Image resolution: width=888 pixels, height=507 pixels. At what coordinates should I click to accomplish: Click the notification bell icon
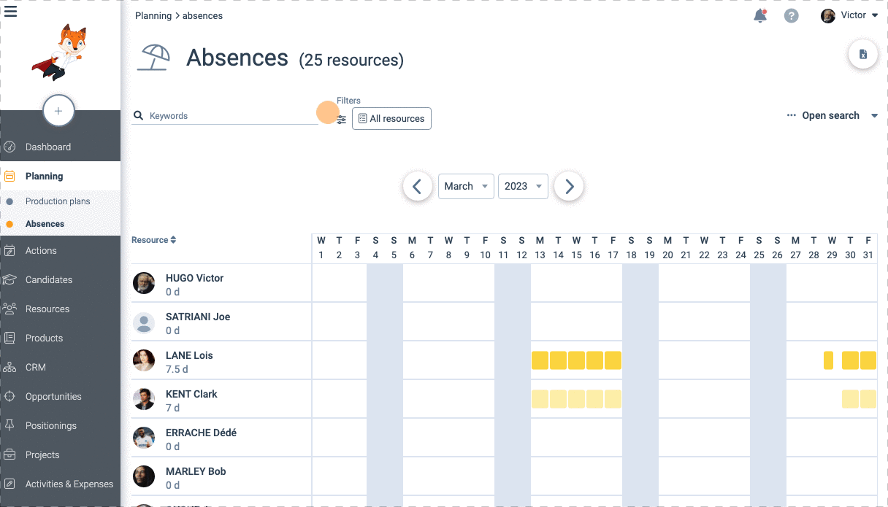[760, 15]
